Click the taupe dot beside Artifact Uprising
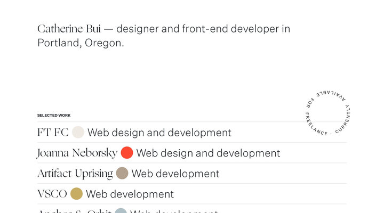This screenshot has width=384, height=213. tap(122, 174)
